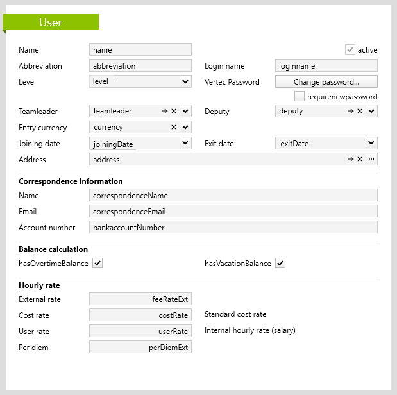Click 'Internal hourly rate (salary)' label

coord(250,330)
